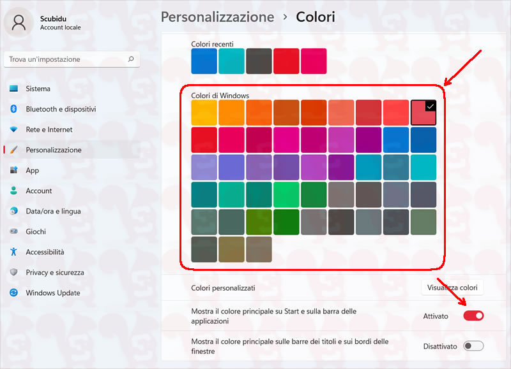Click the Giochi gamepad icon
The width and height of the screenshot is (511, 369).
[13, 231]
